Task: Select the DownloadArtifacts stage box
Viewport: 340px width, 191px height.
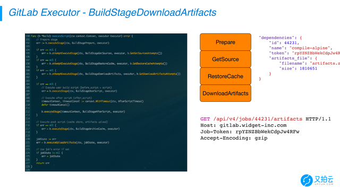Action: pos(225,93)
